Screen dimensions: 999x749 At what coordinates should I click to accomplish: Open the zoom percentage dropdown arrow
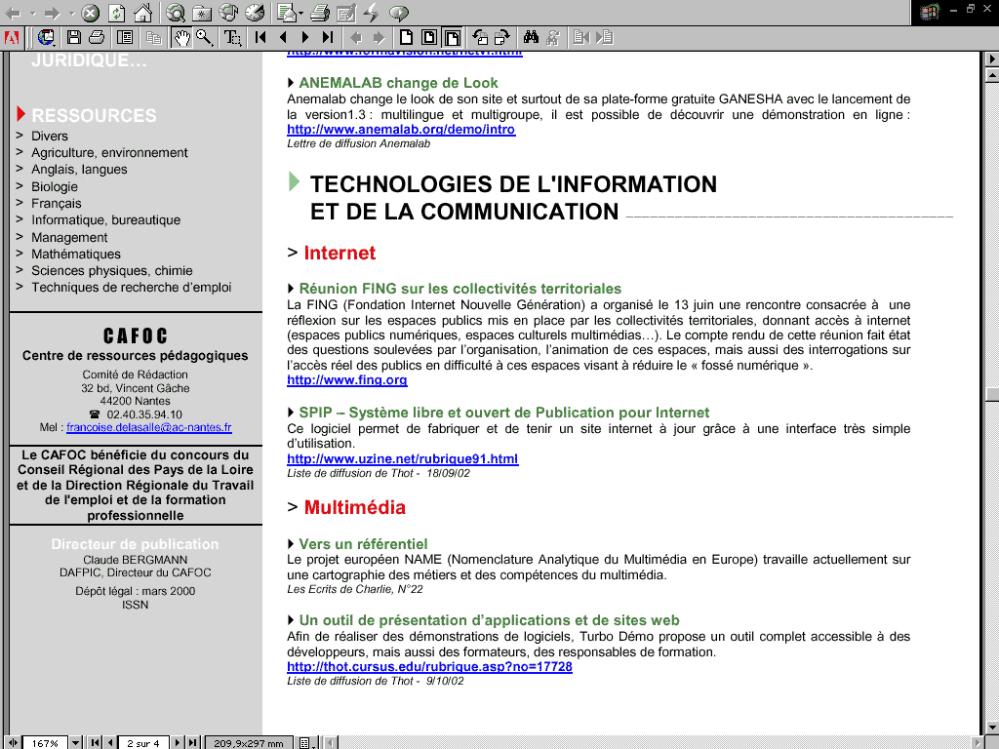coord(76,742)
